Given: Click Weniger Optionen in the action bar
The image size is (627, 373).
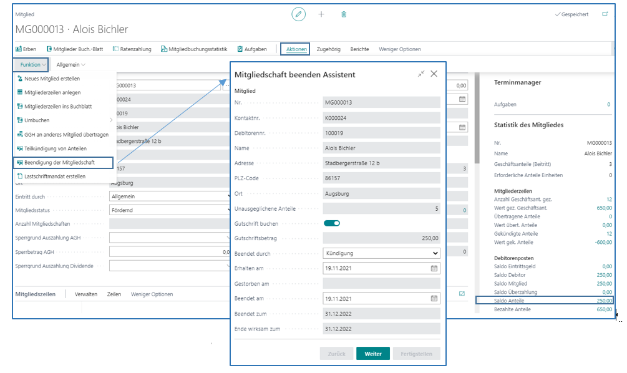Looking at the screenshot, I should pos(400,49).
